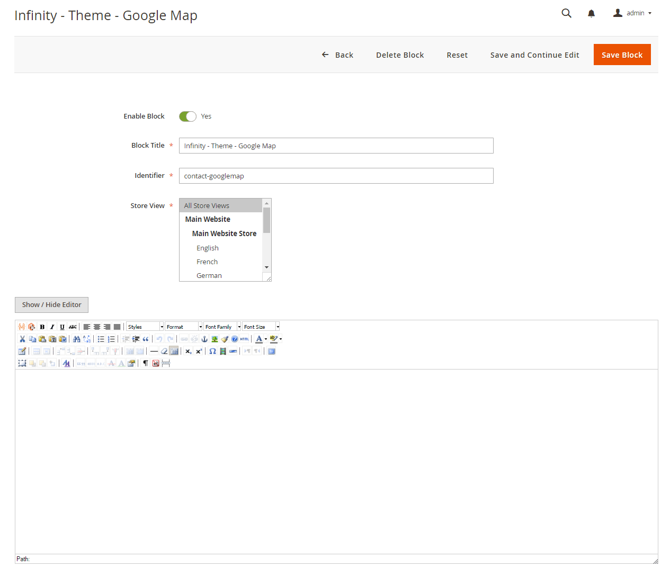Insert a numbered list
The height and width of the screenshot is (567, 670).
[111, 339]
